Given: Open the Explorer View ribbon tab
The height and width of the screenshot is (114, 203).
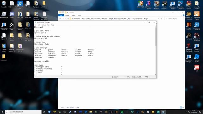Looking at the screenshot, I should pos(79,15).
